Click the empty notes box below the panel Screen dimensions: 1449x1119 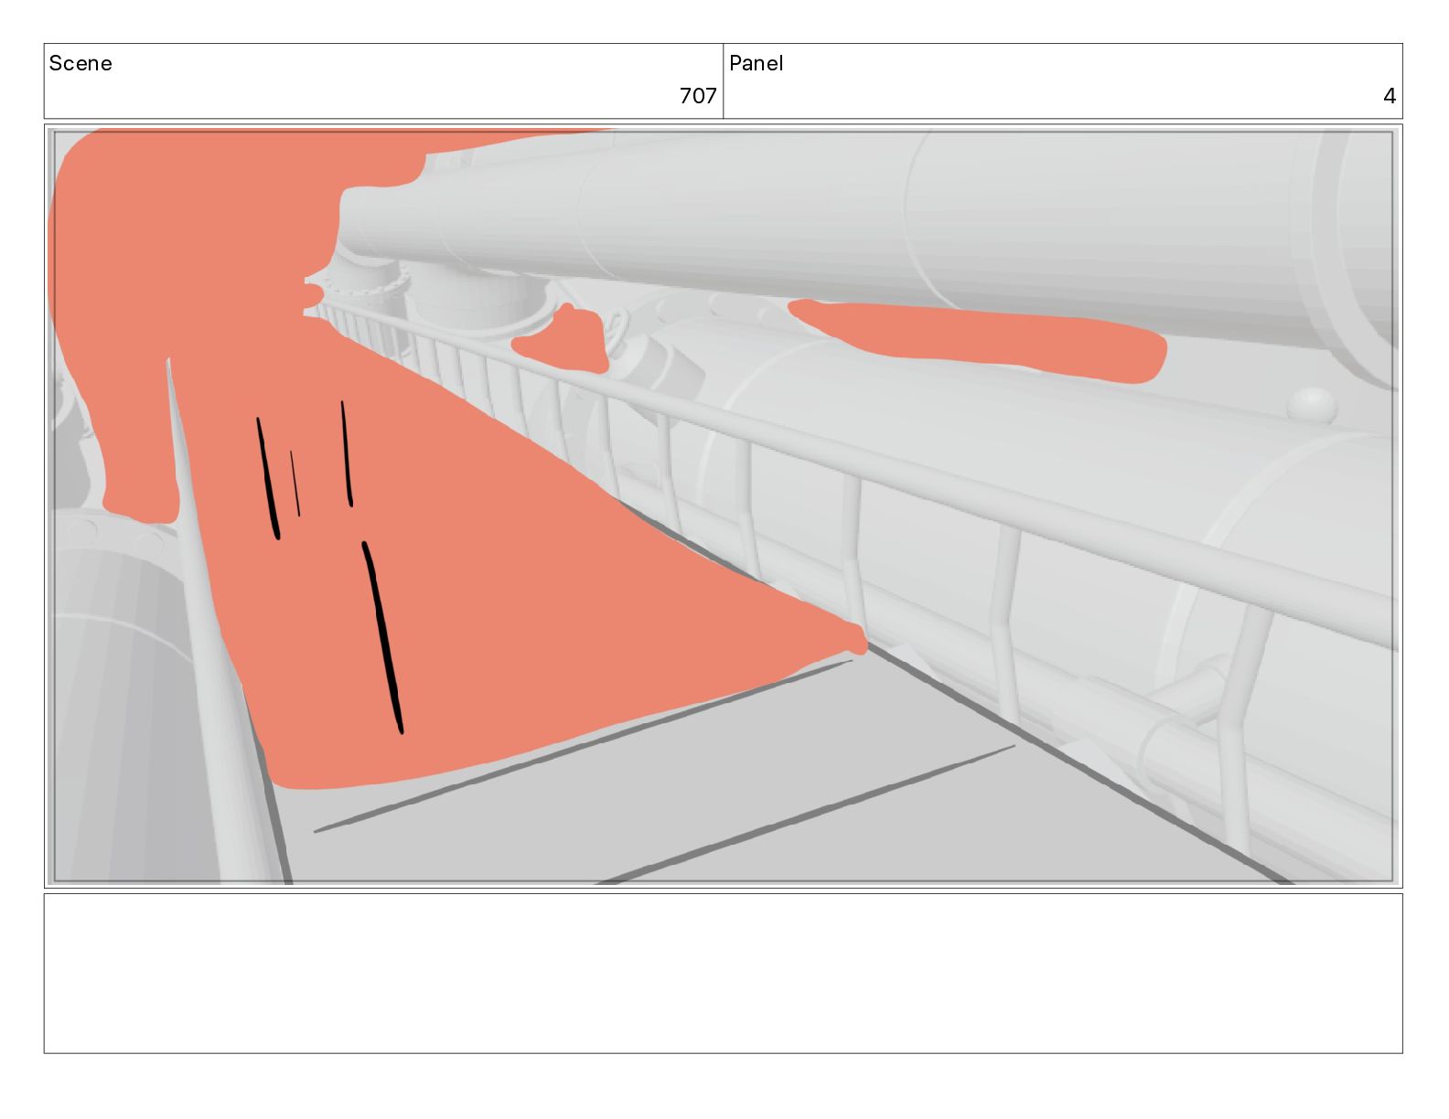point(723,974)
